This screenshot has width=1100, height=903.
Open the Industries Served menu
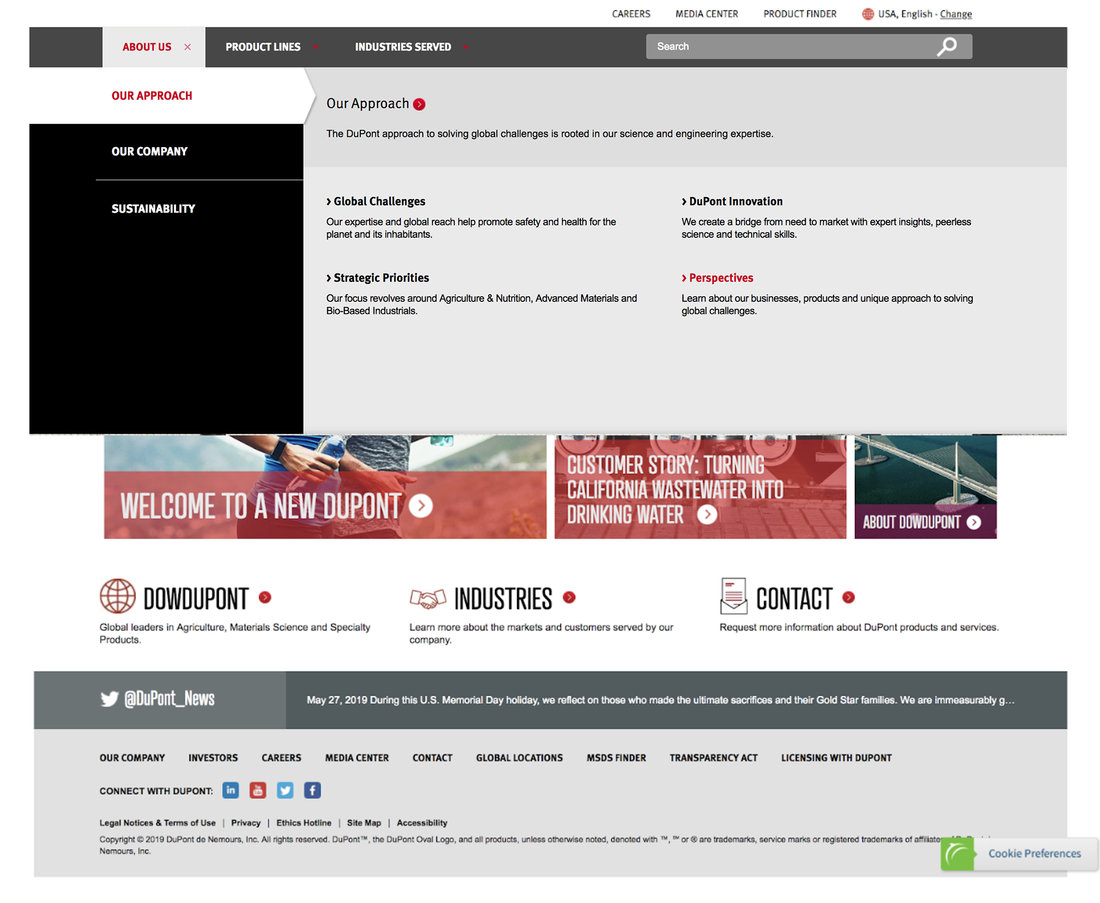tap(403, 47)
